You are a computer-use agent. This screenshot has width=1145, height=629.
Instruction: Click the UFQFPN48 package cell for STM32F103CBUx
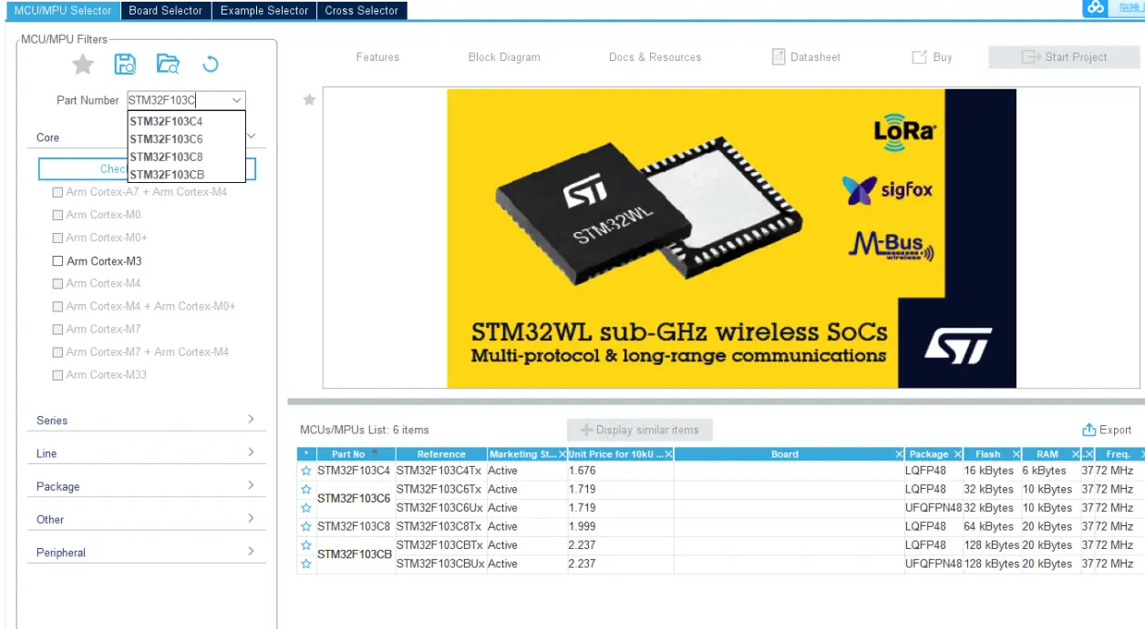[934, 563]
